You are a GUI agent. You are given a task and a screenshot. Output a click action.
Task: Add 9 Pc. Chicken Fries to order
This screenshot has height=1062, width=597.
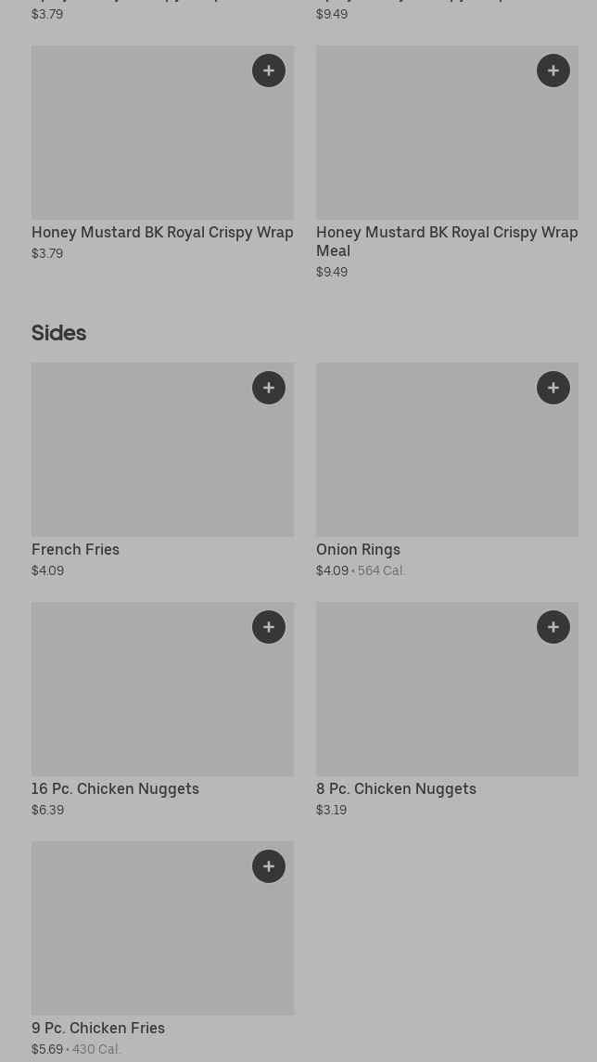tap(269, 866)
